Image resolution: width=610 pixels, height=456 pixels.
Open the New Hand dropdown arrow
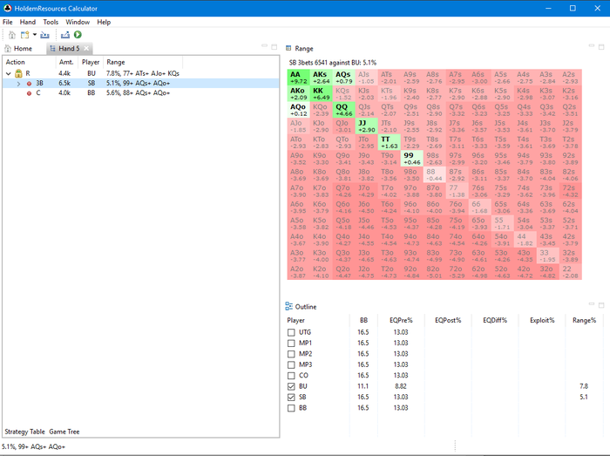tap(35, 35)
